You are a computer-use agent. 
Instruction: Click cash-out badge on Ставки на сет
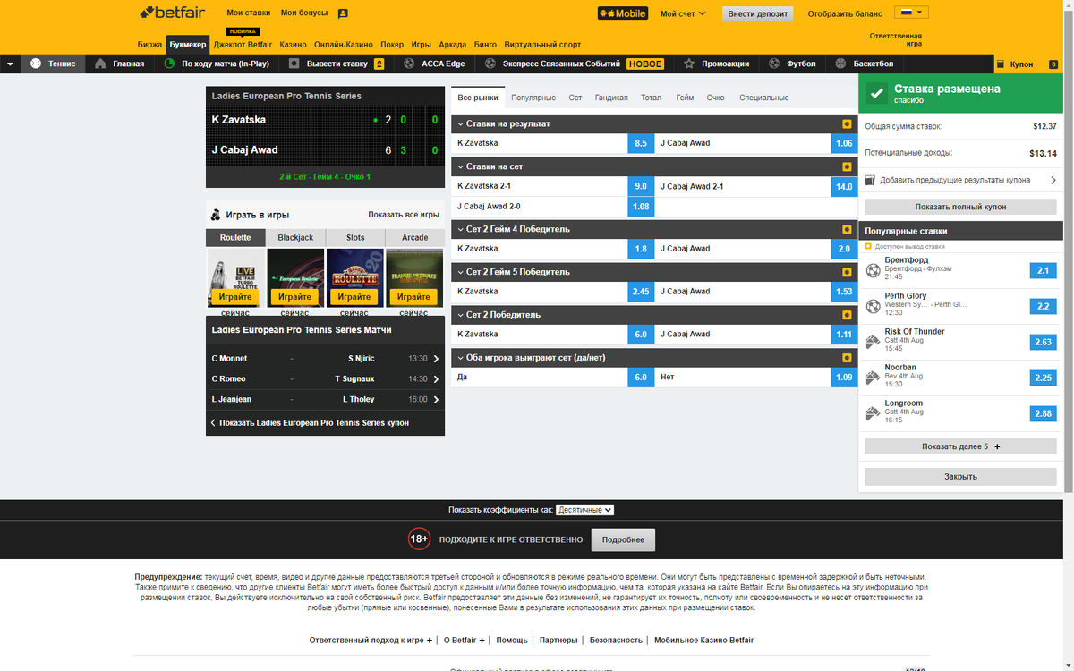[847, 166]
